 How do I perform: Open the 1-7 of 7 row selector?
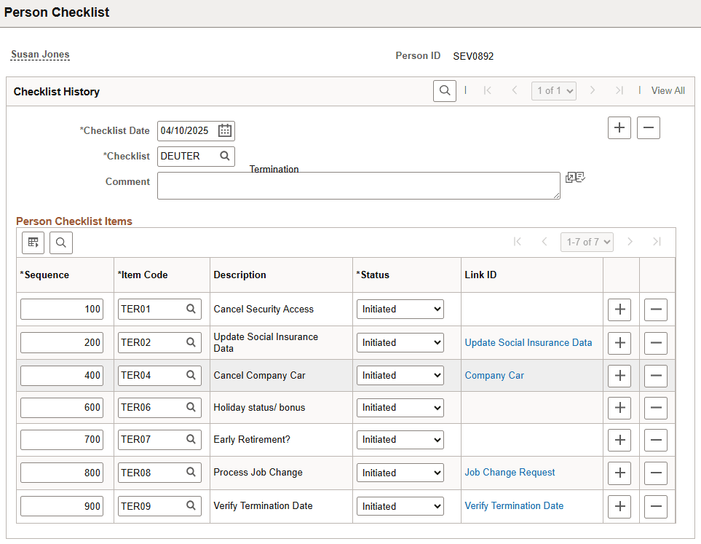[x=587, y=242]
